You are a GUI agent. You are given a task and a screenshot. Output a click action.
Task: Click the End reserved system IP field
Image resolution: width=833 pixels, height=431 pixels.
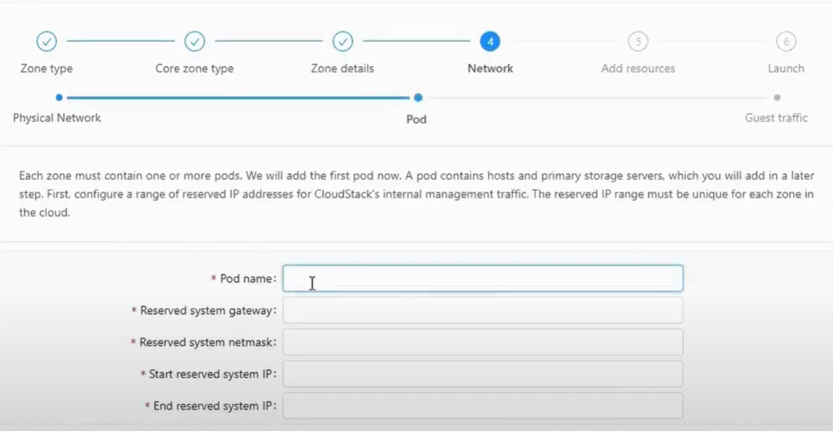click(x=483, y=406)
